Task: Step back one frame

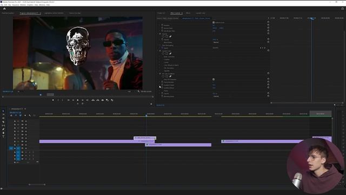Action: pyautogui.click(x=73, y=100)
